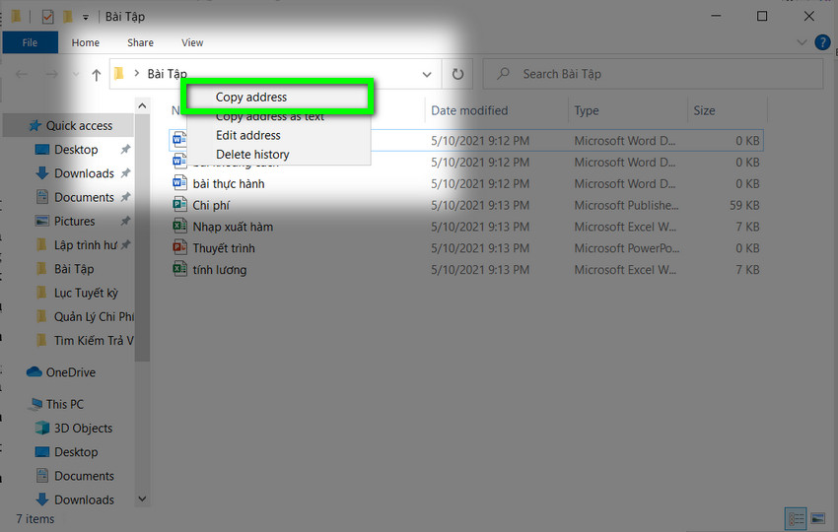
Task: Click Publisher icon of Chi phí
Action: [179, 205]
